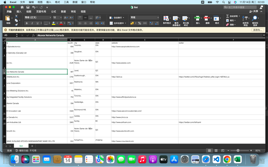Expand the 自动求和 AutoSum menu
268x167 pixels.
[x=239, y=16]
